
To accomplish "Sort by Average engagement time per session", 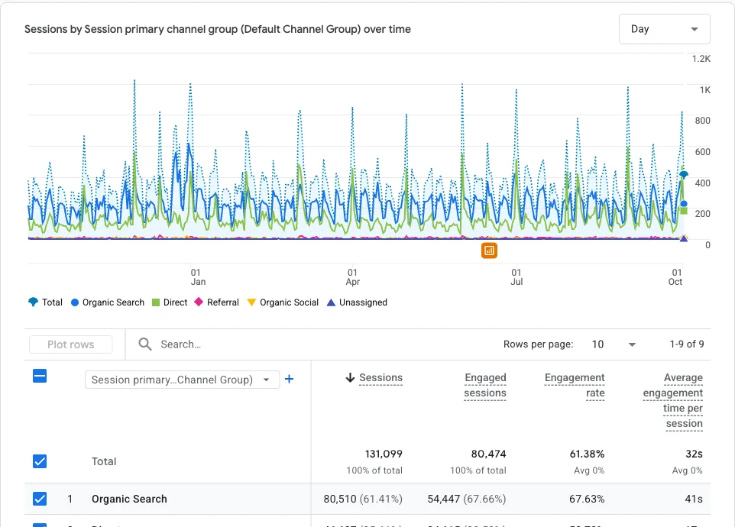I will point(673,400).
